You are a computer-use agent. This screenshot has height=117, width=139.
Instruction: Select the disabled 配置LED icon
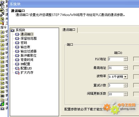pos(17,68)
